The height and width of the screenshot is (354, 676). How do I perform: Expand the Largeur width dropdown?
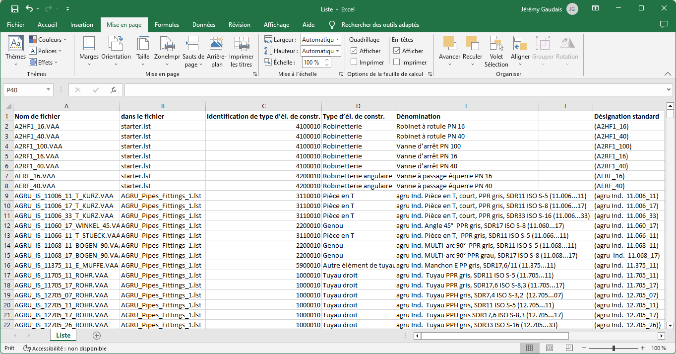(x=337, y=39)
